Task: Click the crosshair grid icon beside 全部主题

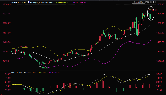Action: pyautogui.click(x=146, y=2)
